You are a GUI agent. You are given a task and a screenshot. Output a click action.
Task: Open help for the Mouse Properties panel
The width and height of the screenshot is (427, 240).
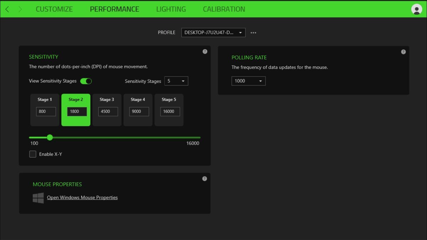click(x=205, y=178)
